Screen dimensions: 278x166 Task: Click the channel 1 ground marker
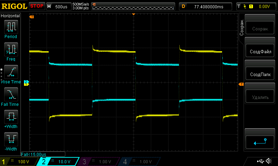click(26, 84)
